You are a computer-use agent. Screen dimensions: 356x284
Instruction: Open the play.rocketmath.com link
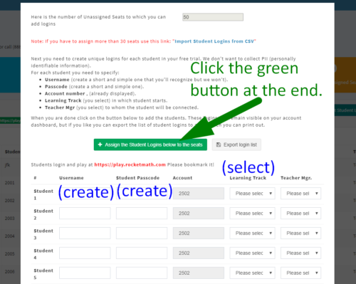[x=130, y=164]
